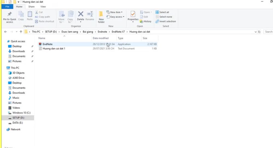Click Duoc lam sang breadcrumb
273x148 pixels.
[70, 32]
